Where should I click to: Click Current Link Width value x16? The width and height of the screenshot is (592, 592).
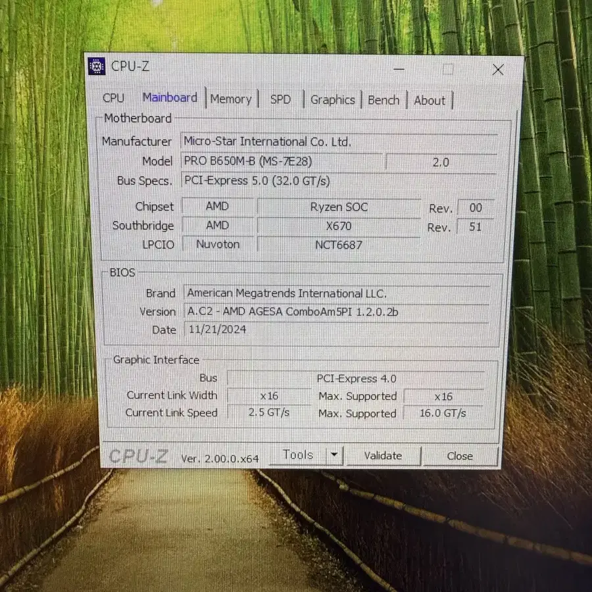click(269, 396)
